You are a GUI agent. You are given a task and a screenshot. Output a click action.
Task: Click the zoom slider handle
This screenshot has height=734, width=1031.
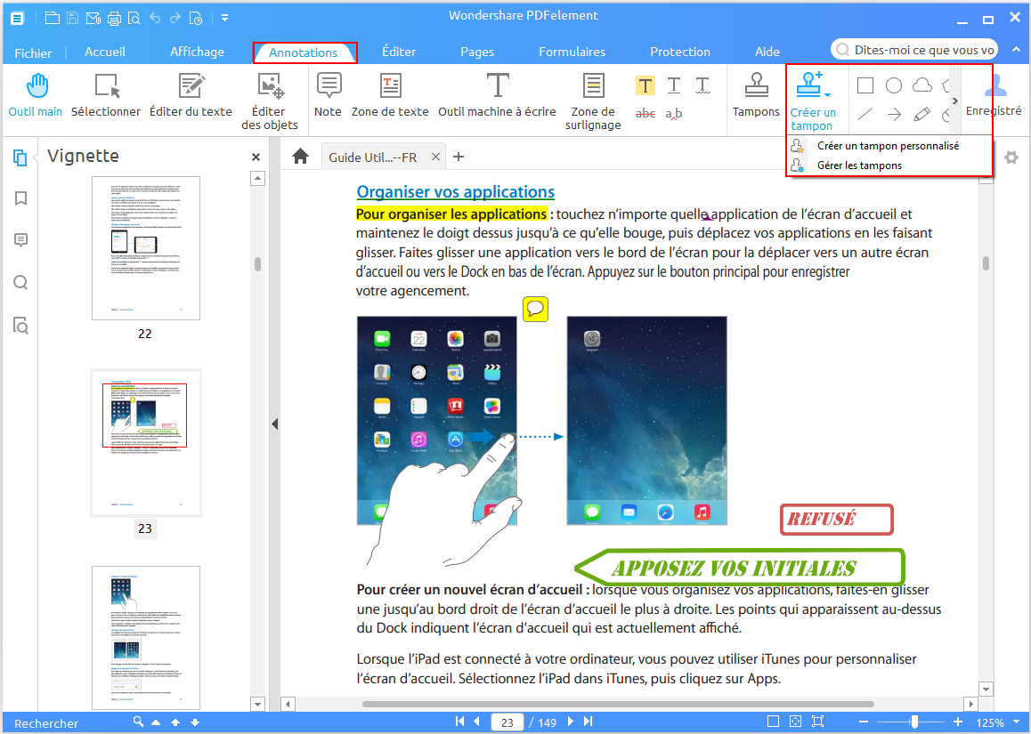pyautogui.click(x=914, y=722)
